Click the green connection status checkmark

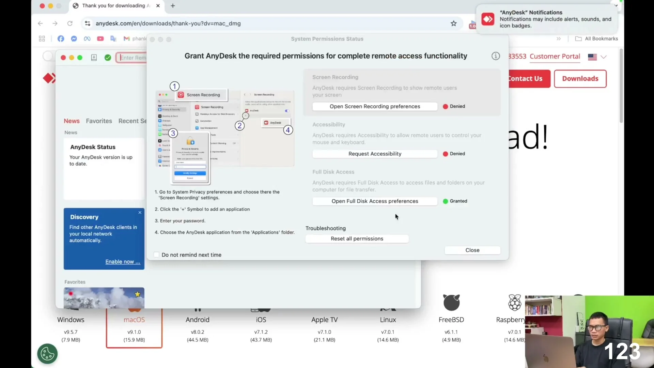click(x=108, y=58)
